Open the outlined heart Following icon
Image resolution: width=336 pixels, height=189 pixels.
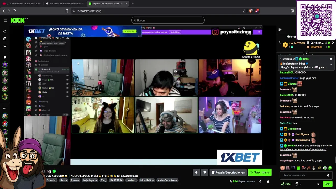[5, 46]
